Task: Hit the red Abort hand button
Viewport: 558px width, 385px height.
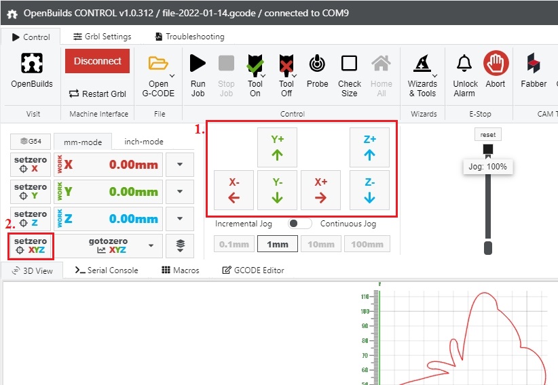Action: (496, 63)
